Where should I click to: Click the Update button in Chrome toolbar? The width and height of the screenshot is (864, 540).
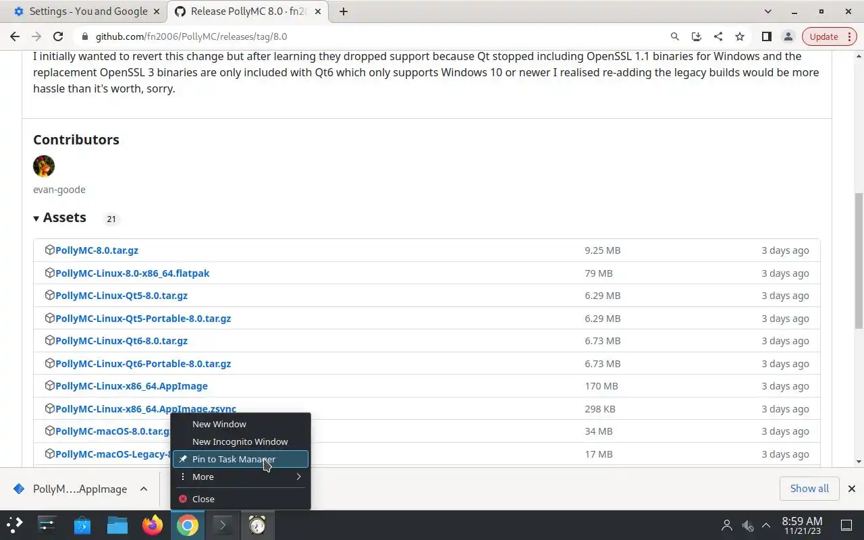click(x=824, y=36)
